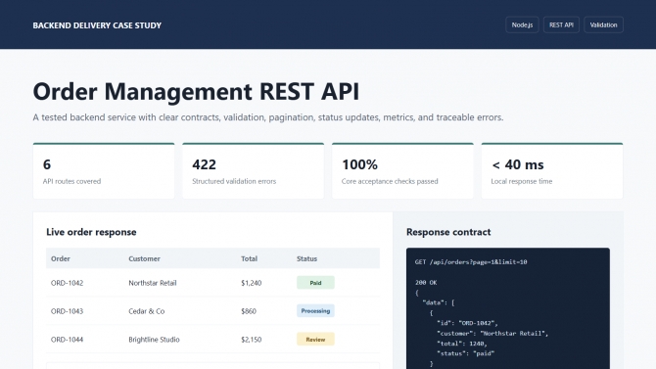Click the GET /api/orders request line
The width and height of the screenshot is (656, 369).
471,262
